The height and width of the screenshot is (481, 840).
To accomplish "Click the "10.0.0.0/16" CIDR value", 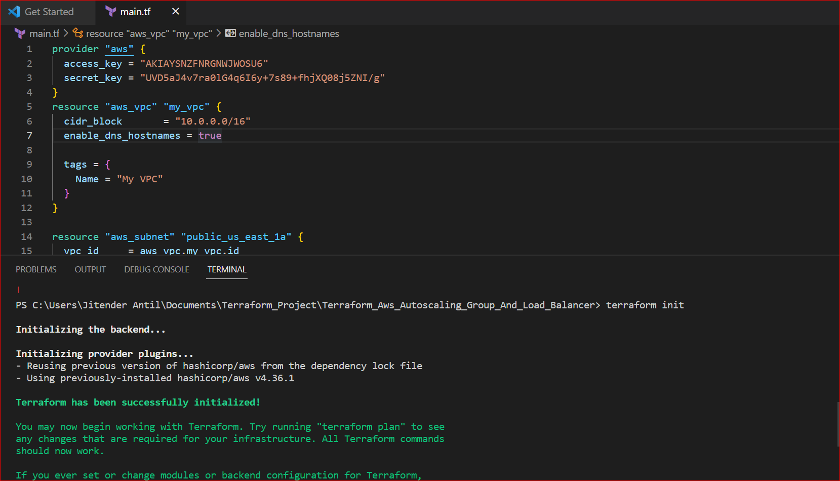I will pos(213,122).
